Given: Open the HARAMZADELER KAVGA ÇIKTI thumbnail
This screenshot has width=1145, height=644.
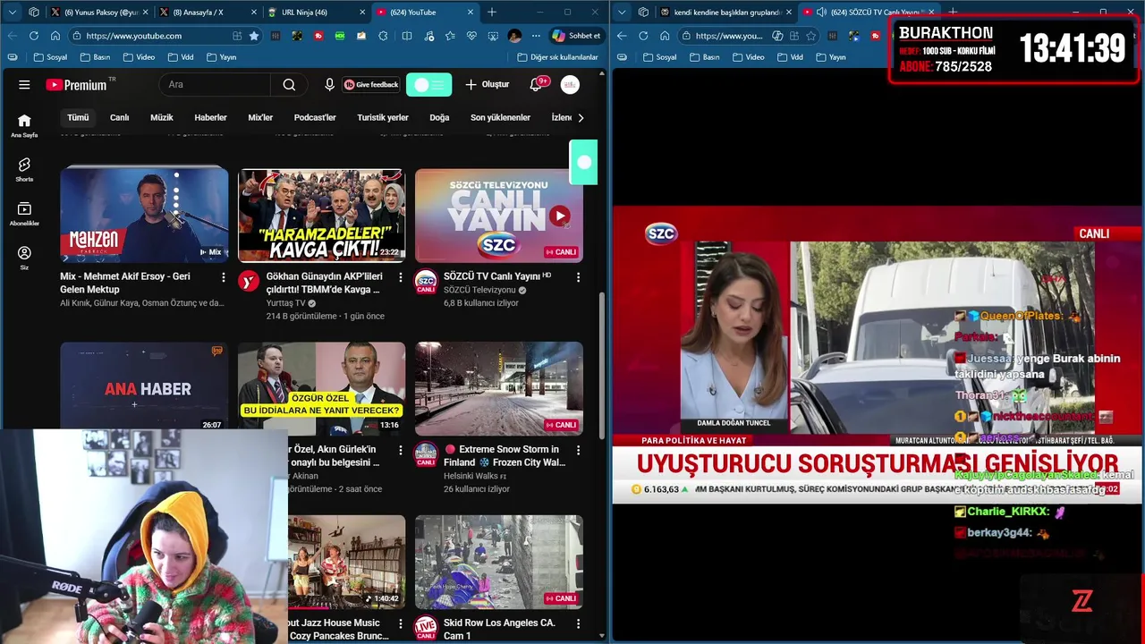Looking at the screenshot, I should coord(321,215).
